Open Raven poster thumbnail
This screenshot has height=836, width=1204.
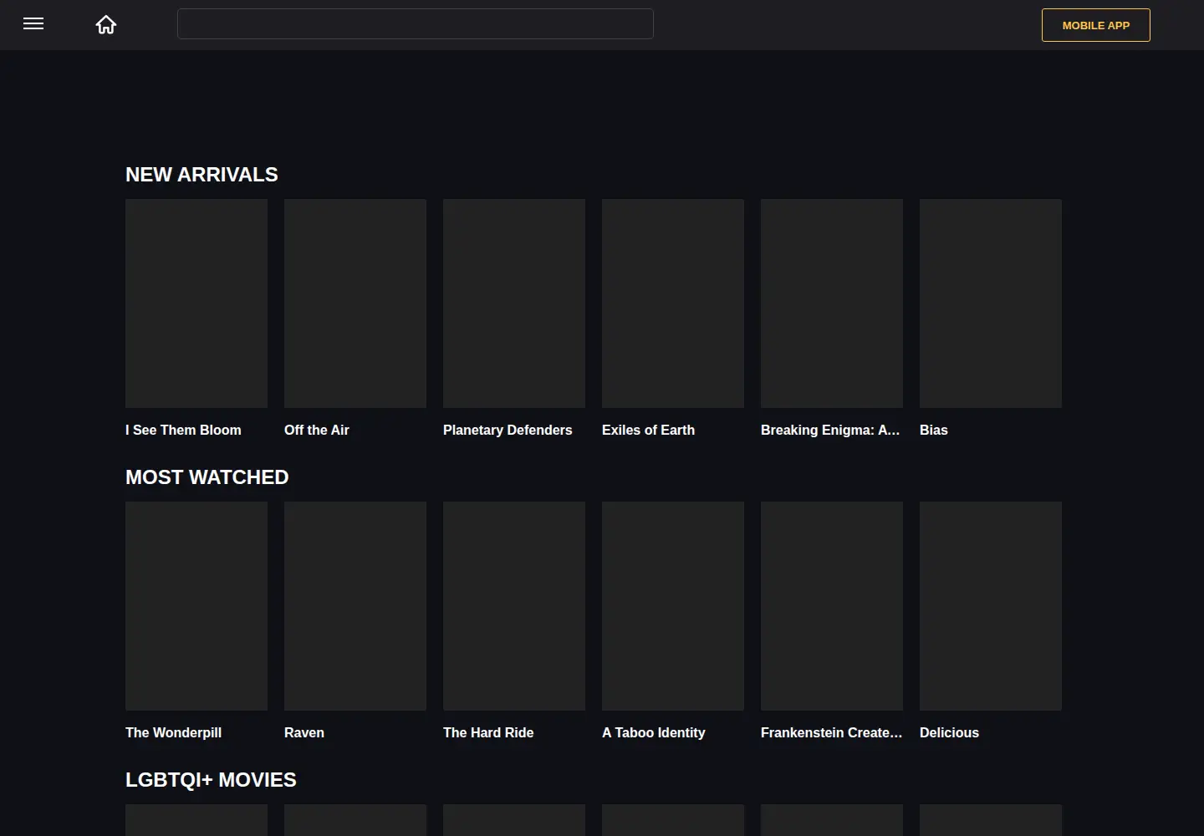tap(355, 606)
